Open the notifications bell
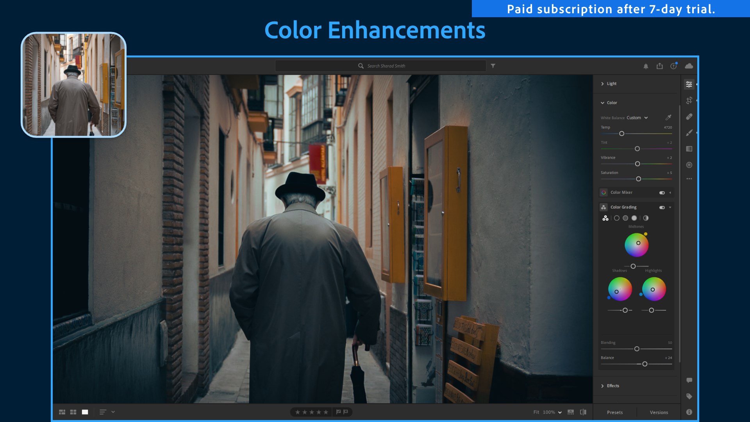 [x=646, y=66]
